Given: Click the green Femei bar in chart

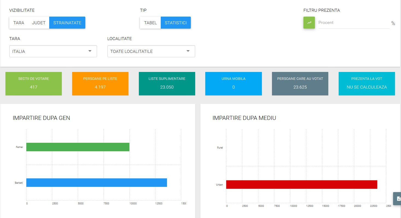Looking at the screenshot, I should [78, 147].
